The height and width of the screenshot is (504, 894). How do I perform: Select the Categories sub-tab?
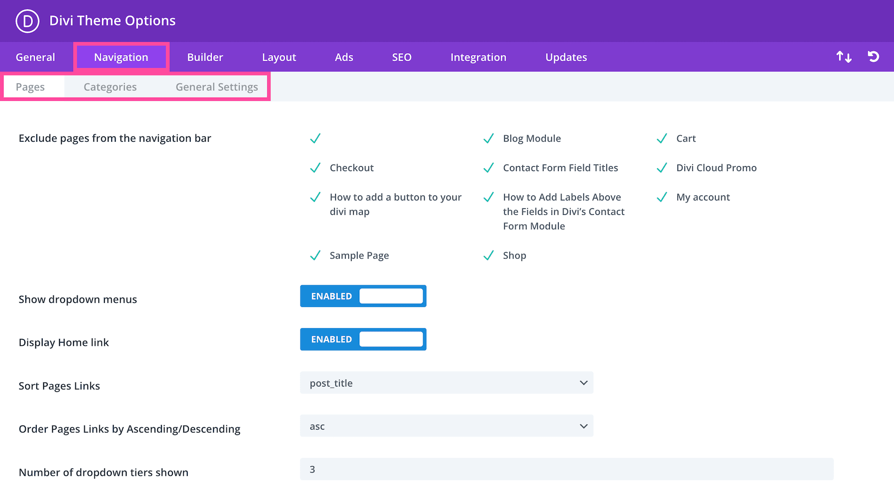pos(110,87)
